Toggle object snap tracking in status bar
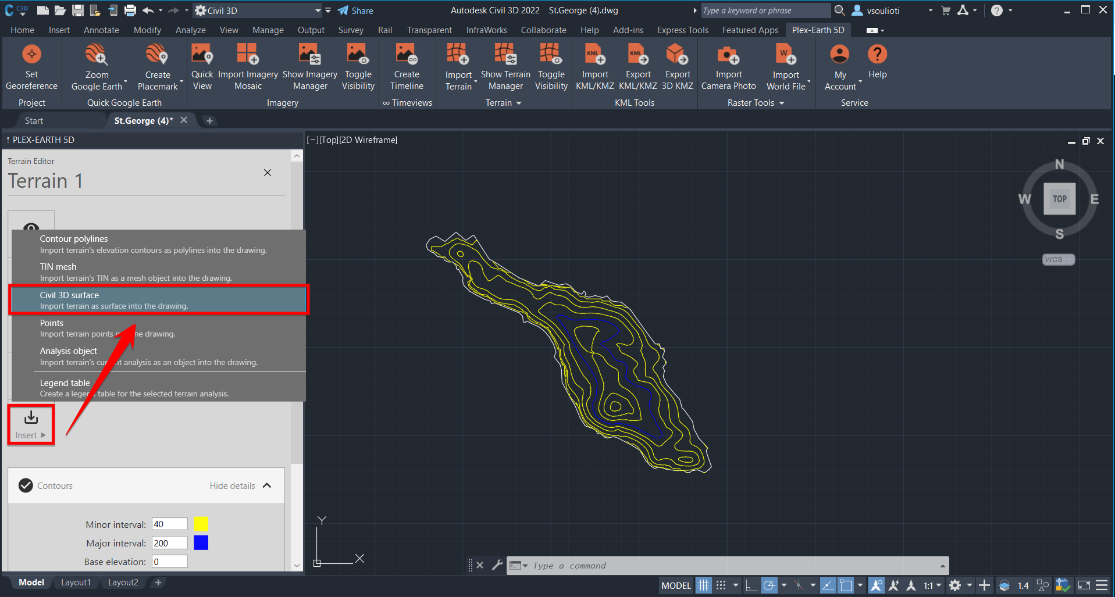Viewport: 1115px width, 597px height. tap(828, 585)
